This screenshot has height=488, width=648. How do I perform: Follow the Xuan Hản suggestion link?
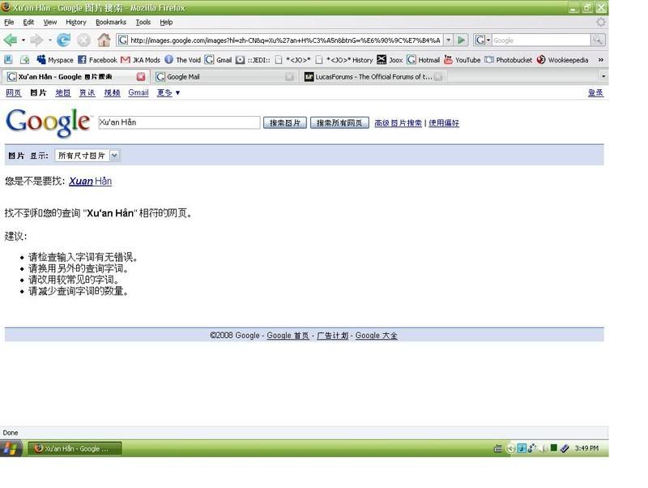tap(90, 181)
